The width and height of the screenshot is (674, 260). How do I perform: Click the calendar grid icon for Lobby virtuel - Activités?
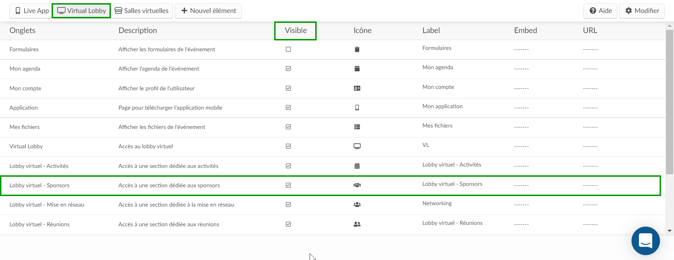357,166
